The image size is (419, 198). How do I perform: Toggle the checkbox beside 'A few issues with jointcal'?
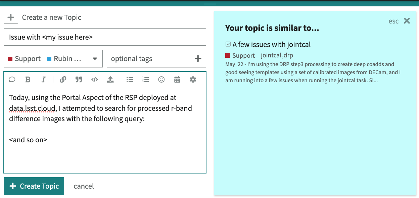coord(228,44)
